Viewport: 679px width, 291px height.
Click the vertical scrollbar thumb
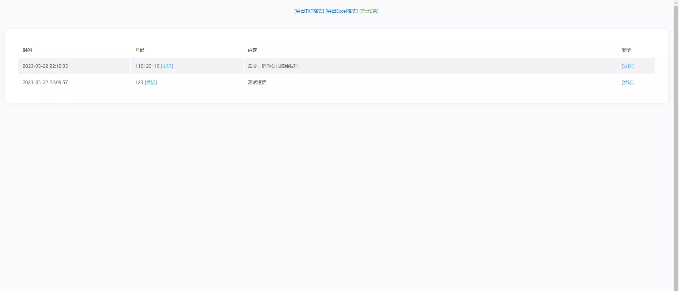pyautogui.click(x=676, y=141)
